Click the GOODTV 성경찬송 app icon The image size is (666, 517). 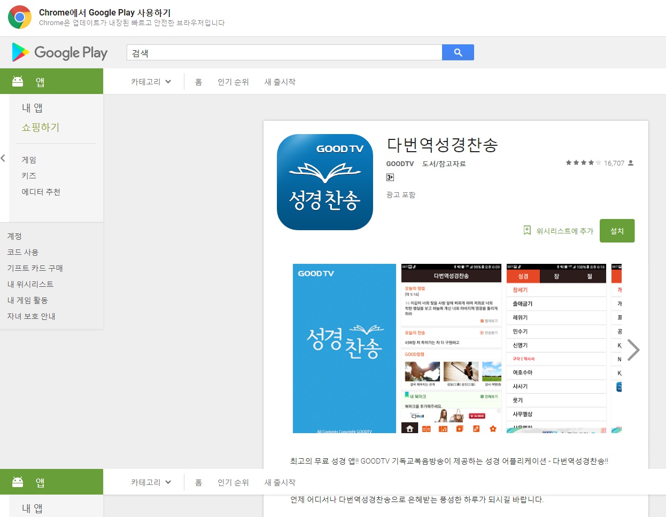(x=325, y=182)
